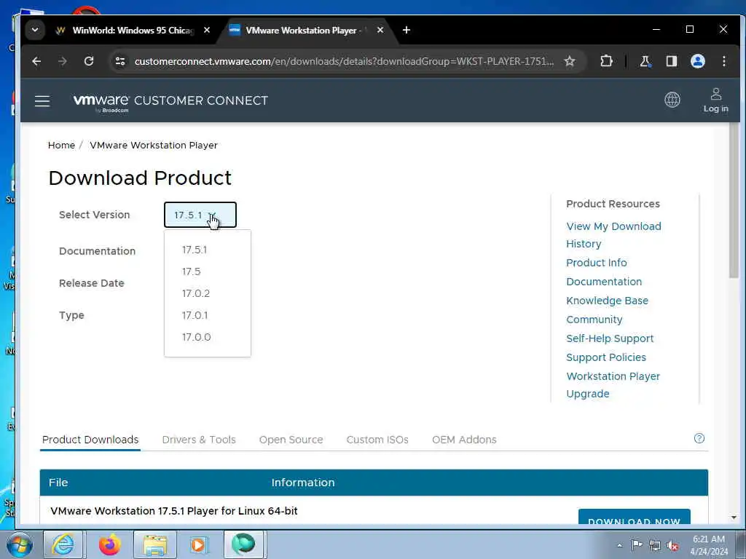
Task: Open Windows Explorer folder on taskbar
Action: [x=154, y=544]
